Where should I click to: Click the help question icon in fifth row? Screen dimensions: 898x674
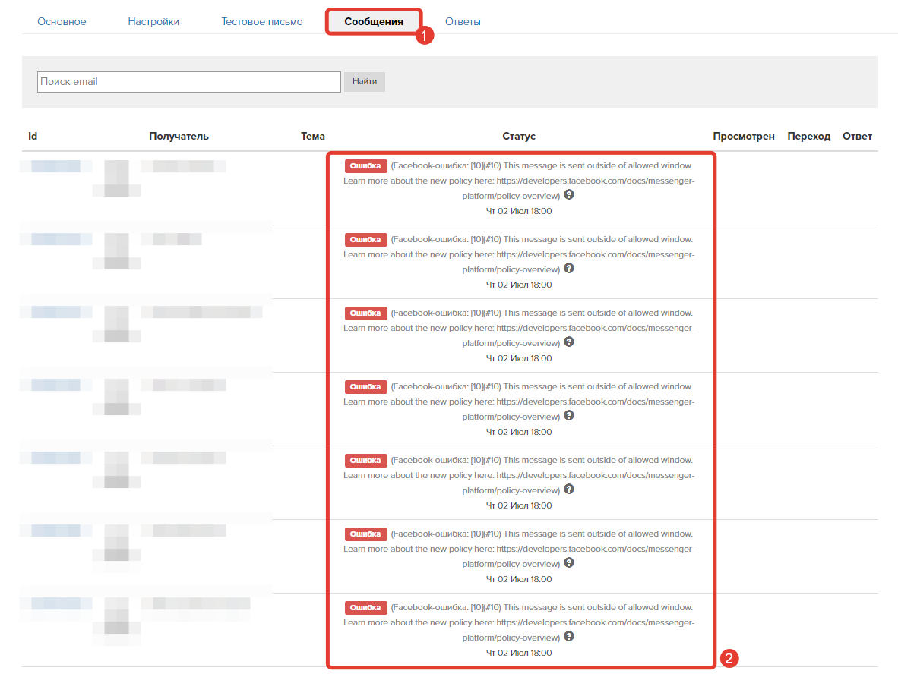569,490
